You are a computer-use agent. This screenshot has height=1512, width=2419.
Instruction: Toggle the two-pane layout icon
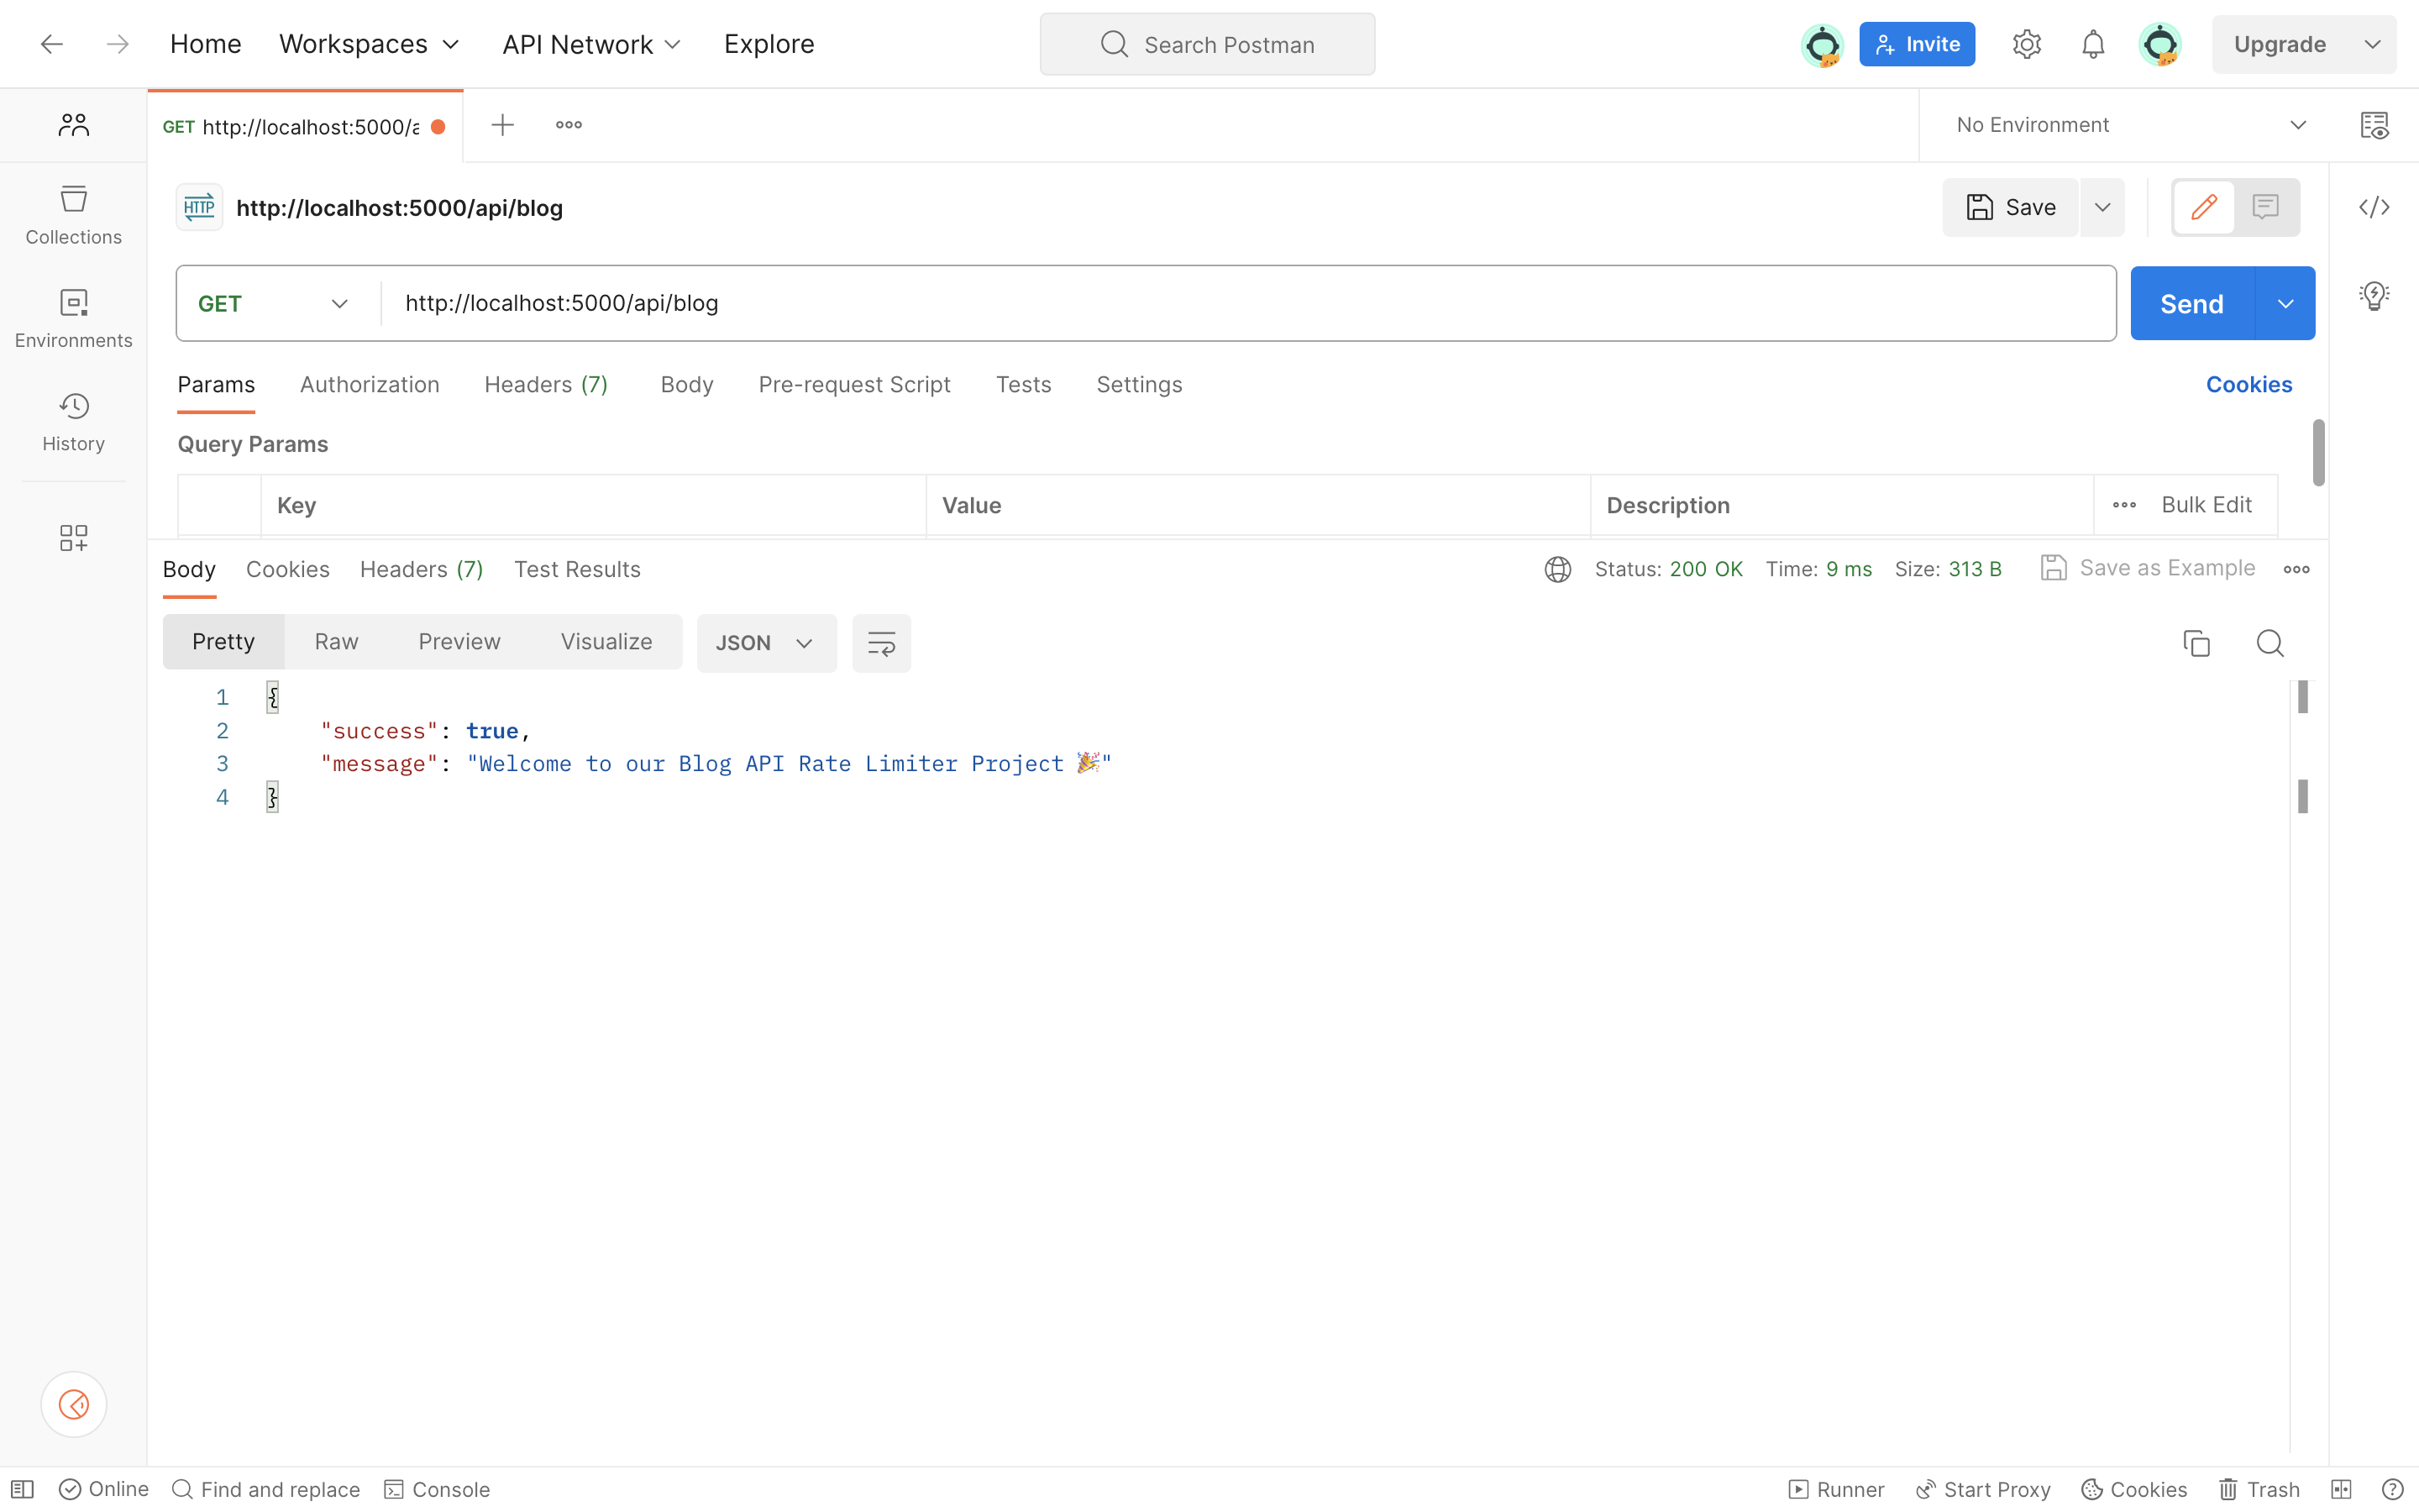pos(2340,1489)
